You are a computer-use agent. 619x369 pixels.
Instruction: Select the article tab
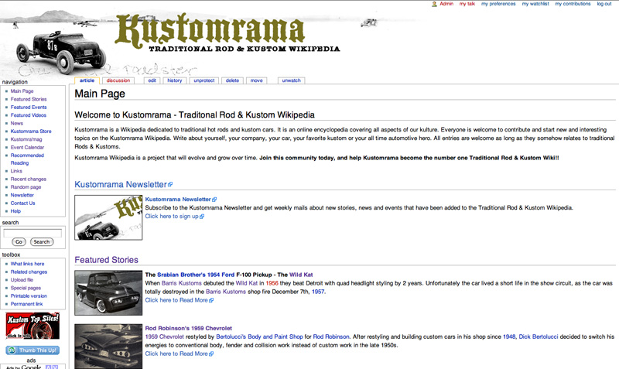87,80
